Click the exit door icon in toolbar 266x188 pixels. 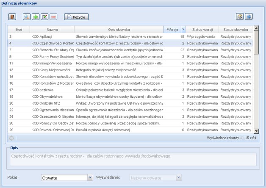12,17
